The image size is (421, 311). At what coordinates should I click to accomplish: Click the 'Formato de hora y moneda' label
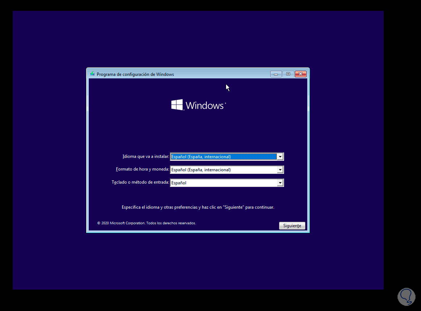(x=143, y=169)
